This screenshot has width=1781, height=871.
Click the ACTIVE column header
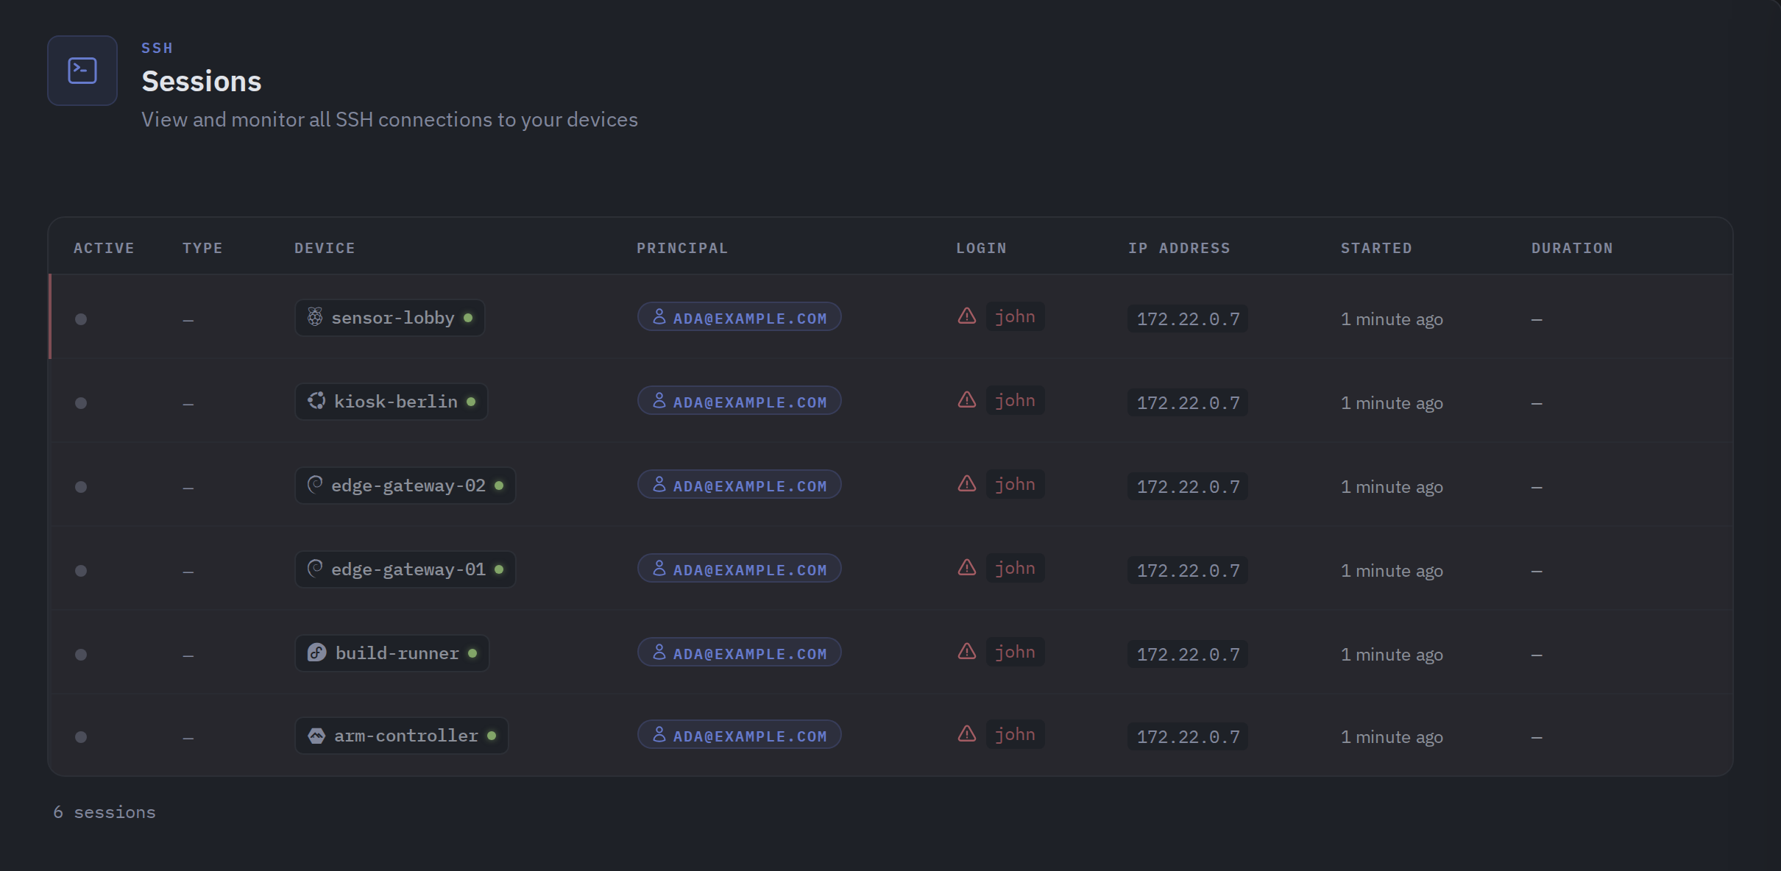(x=104, y=248)
